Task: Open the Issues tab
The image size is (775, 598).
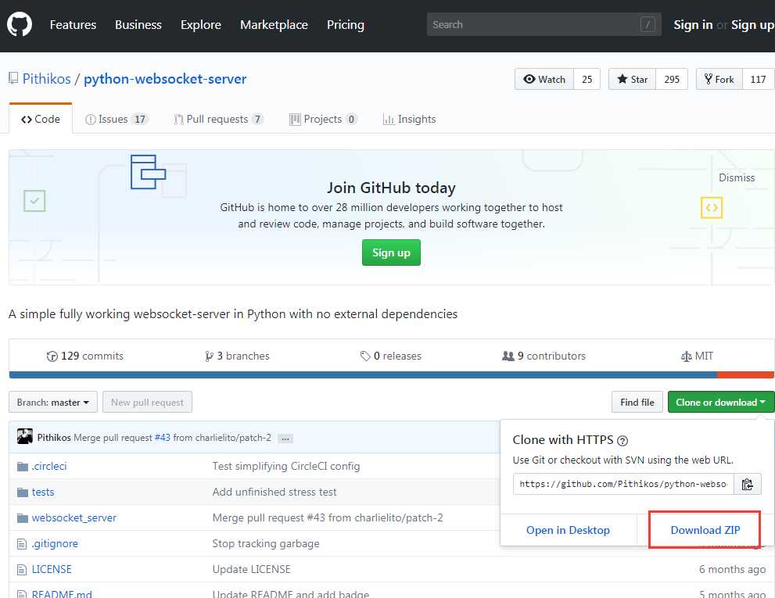Action: tap(117, 119)
